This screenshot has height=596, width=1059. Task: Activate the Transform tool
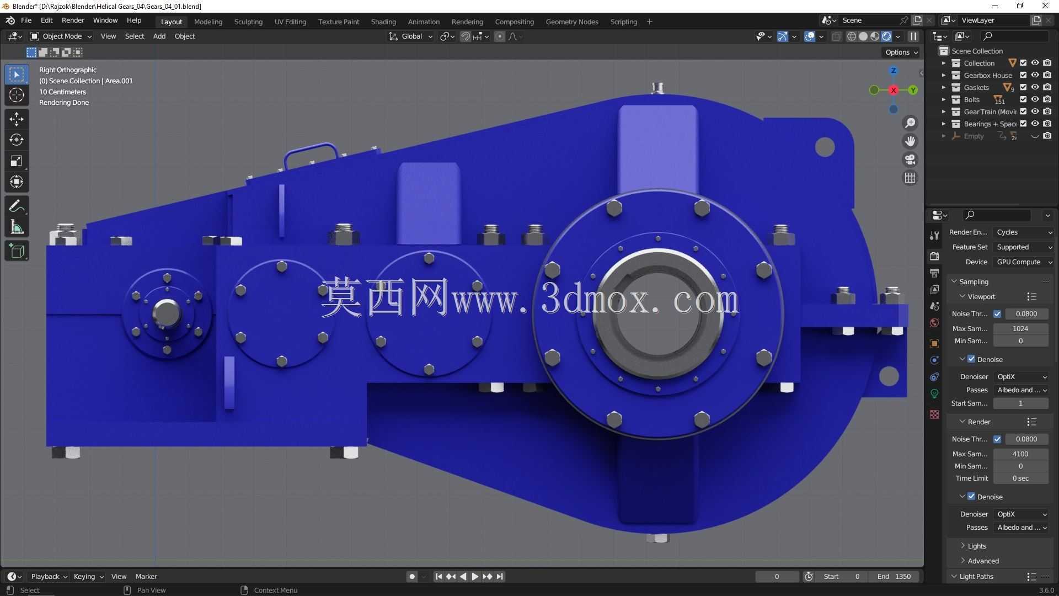(x=17, y=182)
